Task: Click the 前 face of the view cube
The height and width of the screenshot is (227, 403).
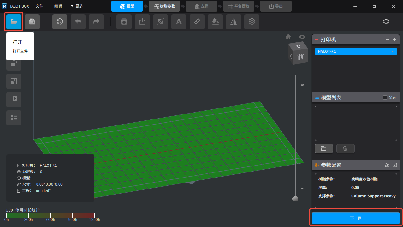Action: coord(301,57)
